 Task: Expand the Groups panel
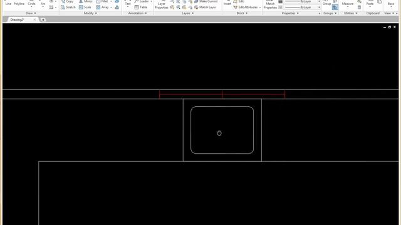[x=330, y=13]
